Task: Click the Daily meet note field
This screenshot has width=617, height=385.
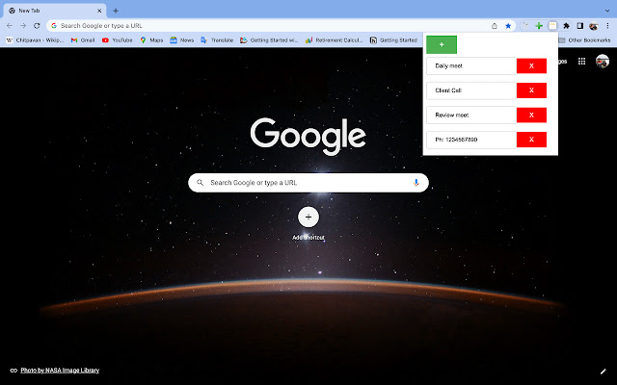Action: [471, 66]
